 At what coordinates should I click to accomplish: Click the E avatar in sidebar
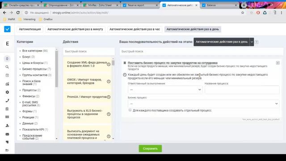pos(7,44)
